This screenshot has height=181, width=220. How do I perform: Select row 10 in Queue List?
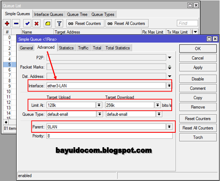click(10, 91)
